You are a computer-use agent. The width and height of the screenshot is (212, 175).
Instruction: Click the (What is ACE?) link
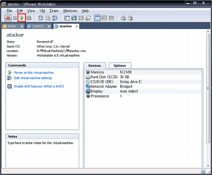coord(54,86)
